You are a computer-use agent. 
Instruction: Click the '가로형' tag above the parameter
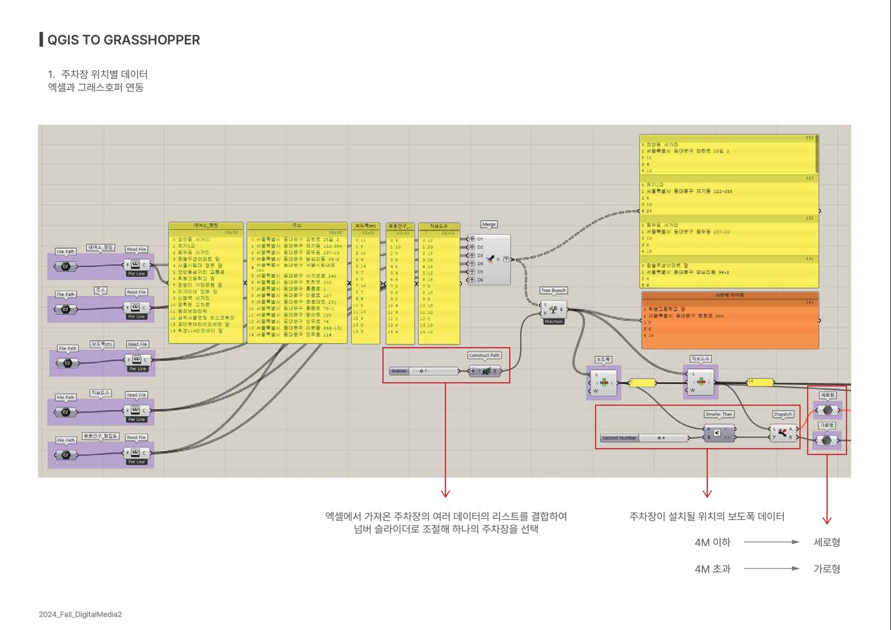pyautogui.click(x=827, y=425)
